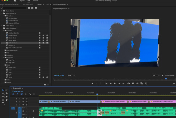
Task: Click the Go to Out point button
Action: (123, 83)
